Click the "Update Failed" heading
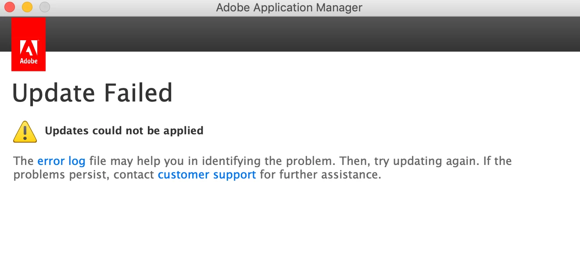The height and width of the screenshot is (259, 580). (x=93, y=93)
